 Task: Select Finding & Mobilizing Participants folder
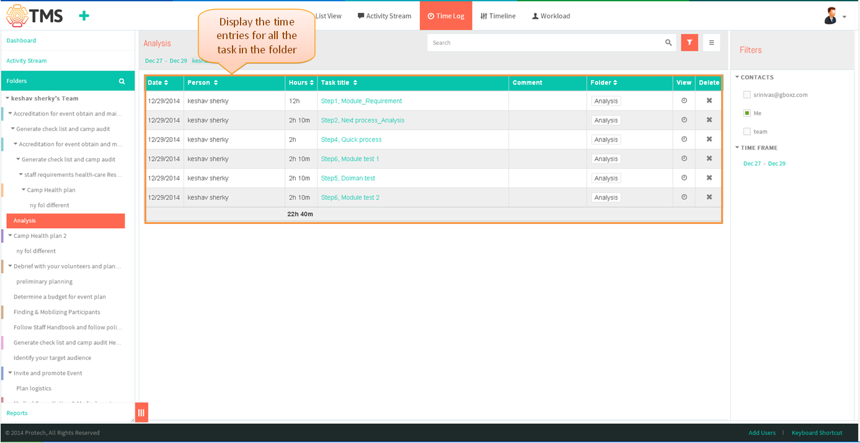click(57, 312)
